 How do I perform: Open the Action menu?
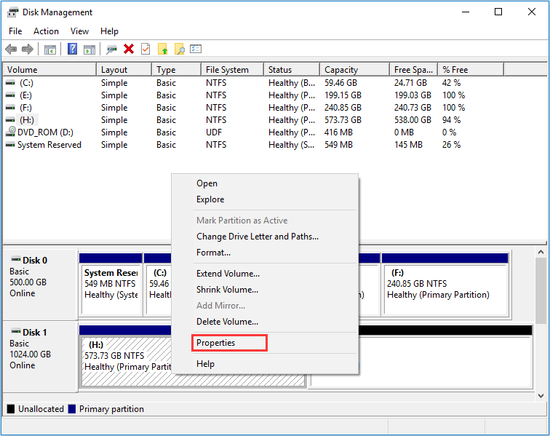coord(46,31)
